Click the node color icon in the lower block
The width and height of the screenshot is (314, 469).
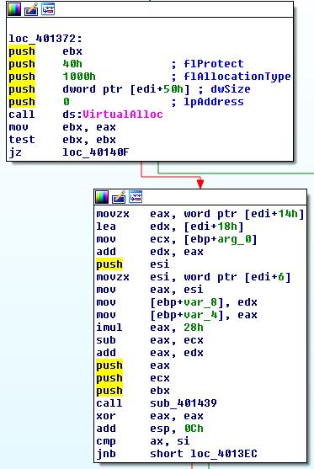click(102, 197)
